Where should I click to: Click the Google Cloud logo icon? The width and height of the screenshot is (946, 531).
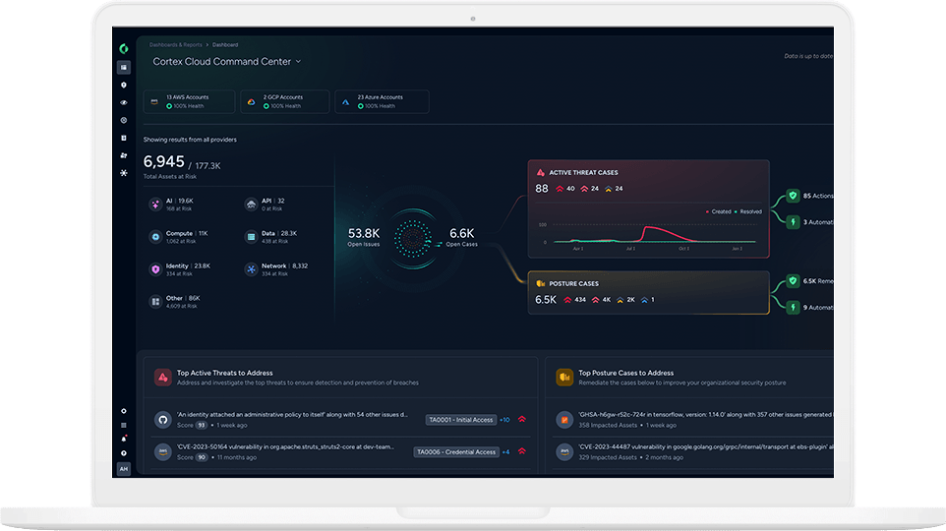point(251,102)
